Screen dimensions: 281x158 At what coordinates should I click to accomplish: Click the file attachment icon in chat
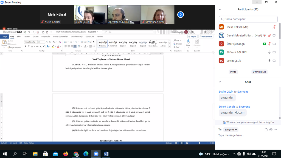tap(266, 130)
